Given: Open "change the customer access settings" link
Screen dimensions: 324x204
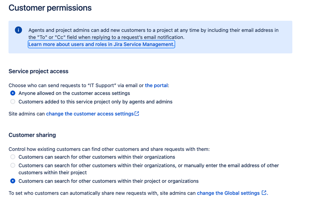Looking at the screenshot, I should (90, 114).
